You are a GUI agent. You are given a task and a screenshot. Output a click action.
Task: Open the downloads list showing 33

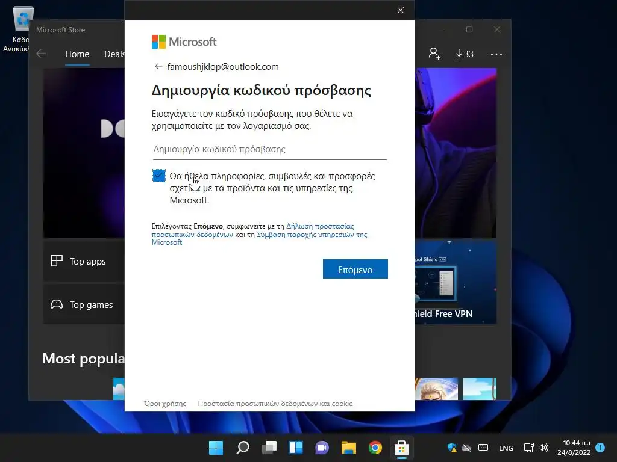coord(465,54)
